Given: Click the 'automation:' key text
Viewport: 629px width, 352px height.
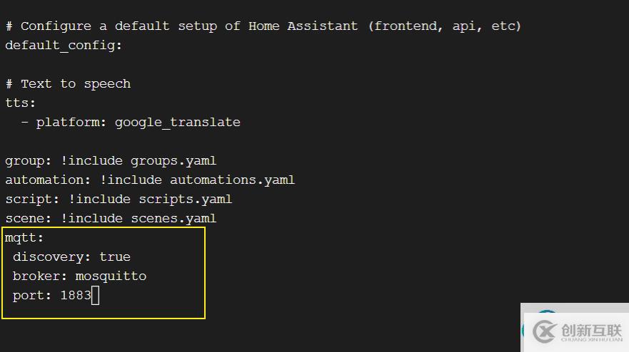Looking at the screenshot, I should [48, 180].
